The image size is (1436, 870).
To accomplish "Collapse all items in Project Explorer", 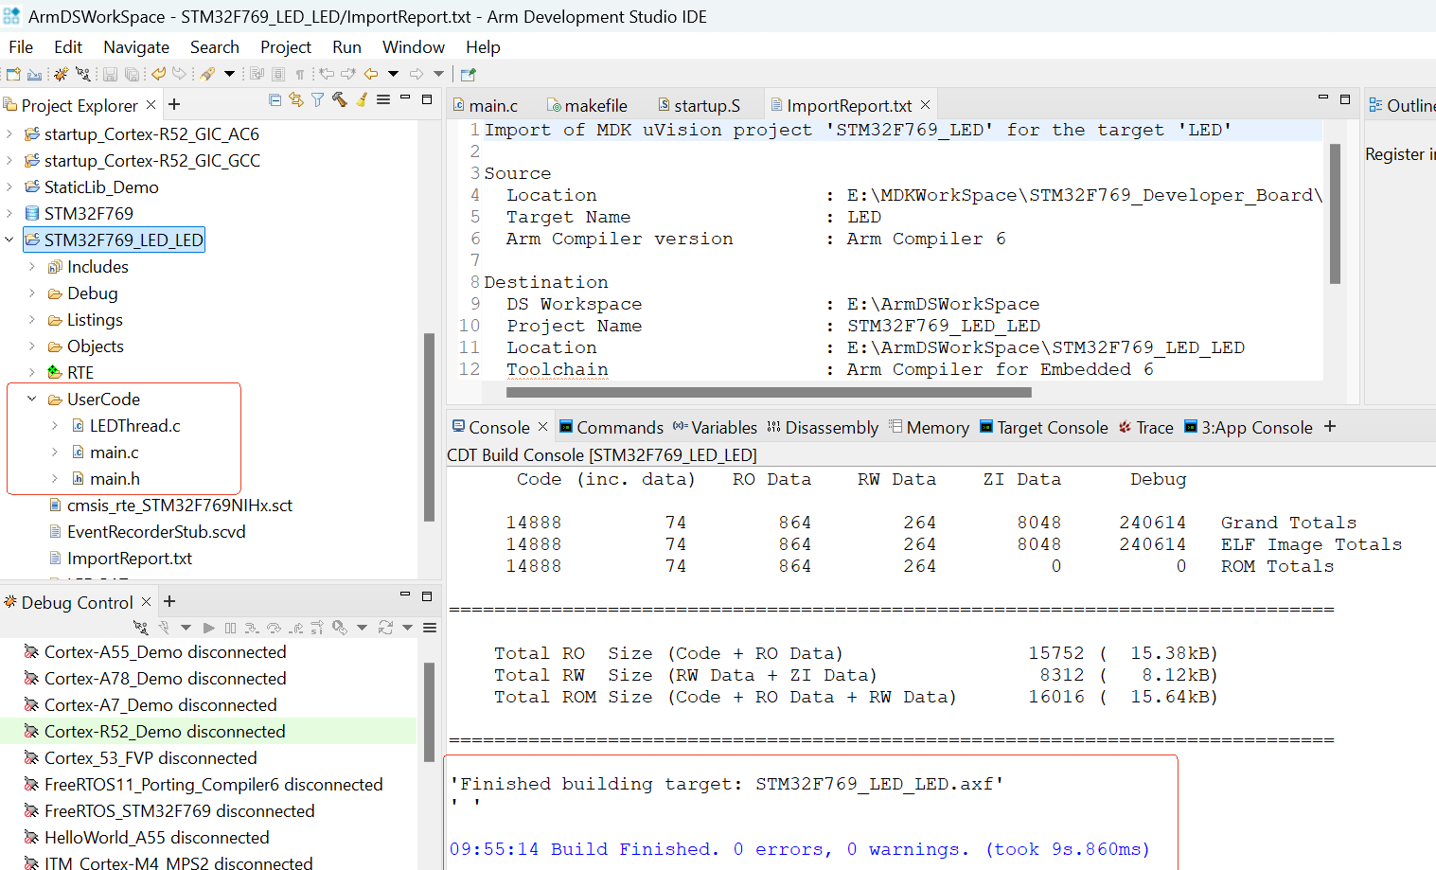I will pyautogui.click(x=275, y=100).
